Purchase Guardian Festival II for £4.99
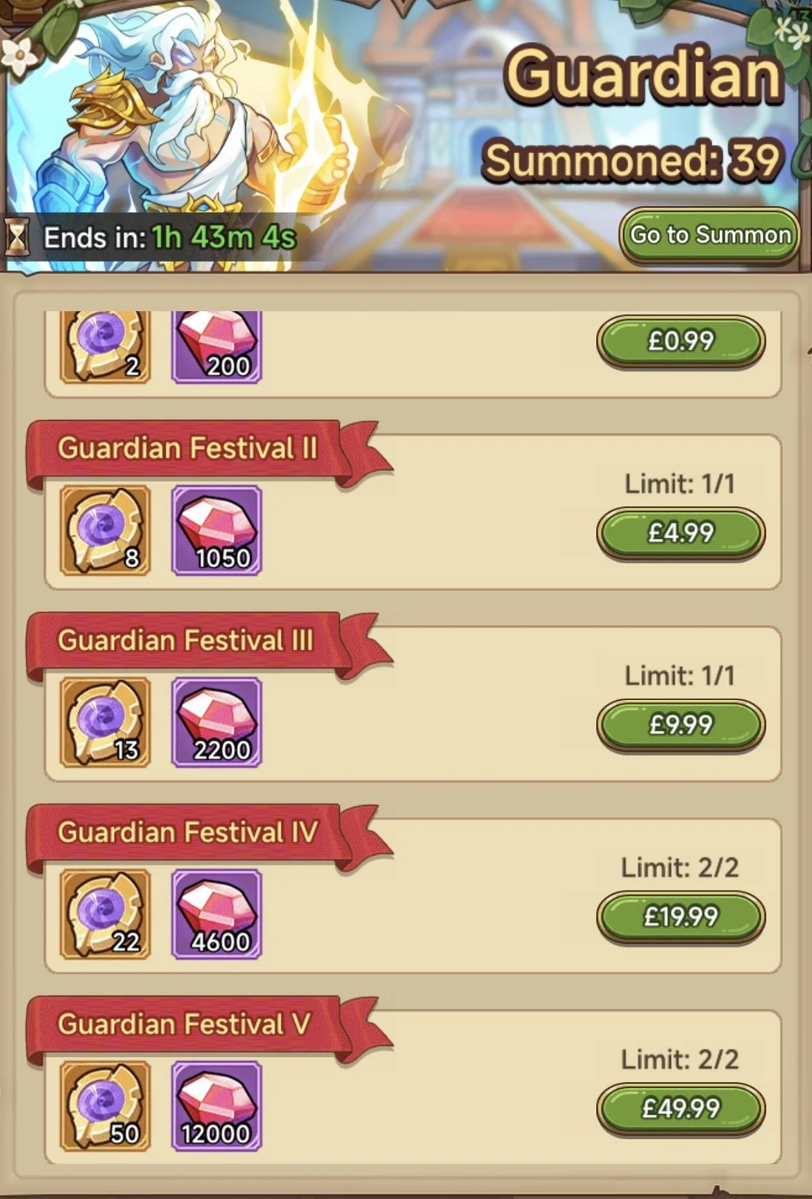812x1199 pixels. coord(680,533)
